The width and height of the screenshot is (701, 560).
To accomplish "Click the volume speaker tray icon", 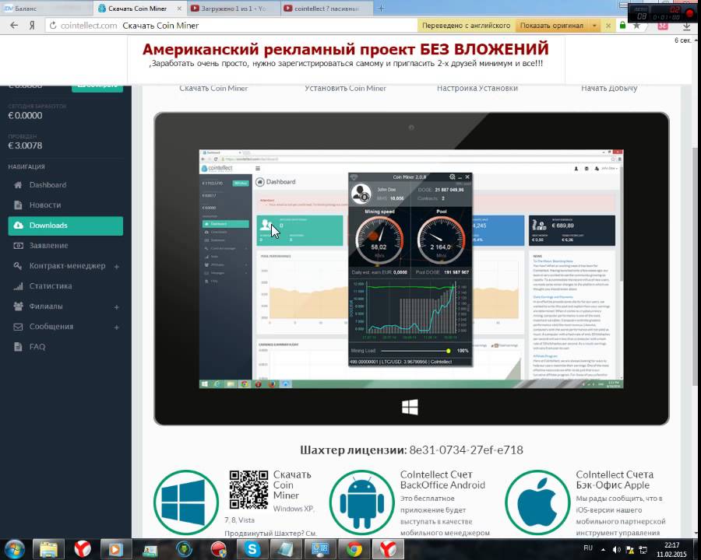I will 617,550.
